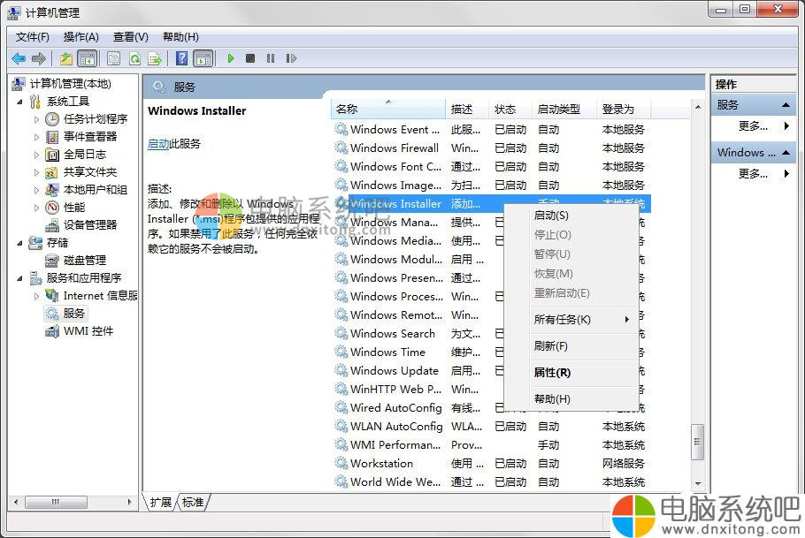Select 事件查看器 in the tree
The height and width of the screenshot is (538, 805).
(x=90, y=136)
